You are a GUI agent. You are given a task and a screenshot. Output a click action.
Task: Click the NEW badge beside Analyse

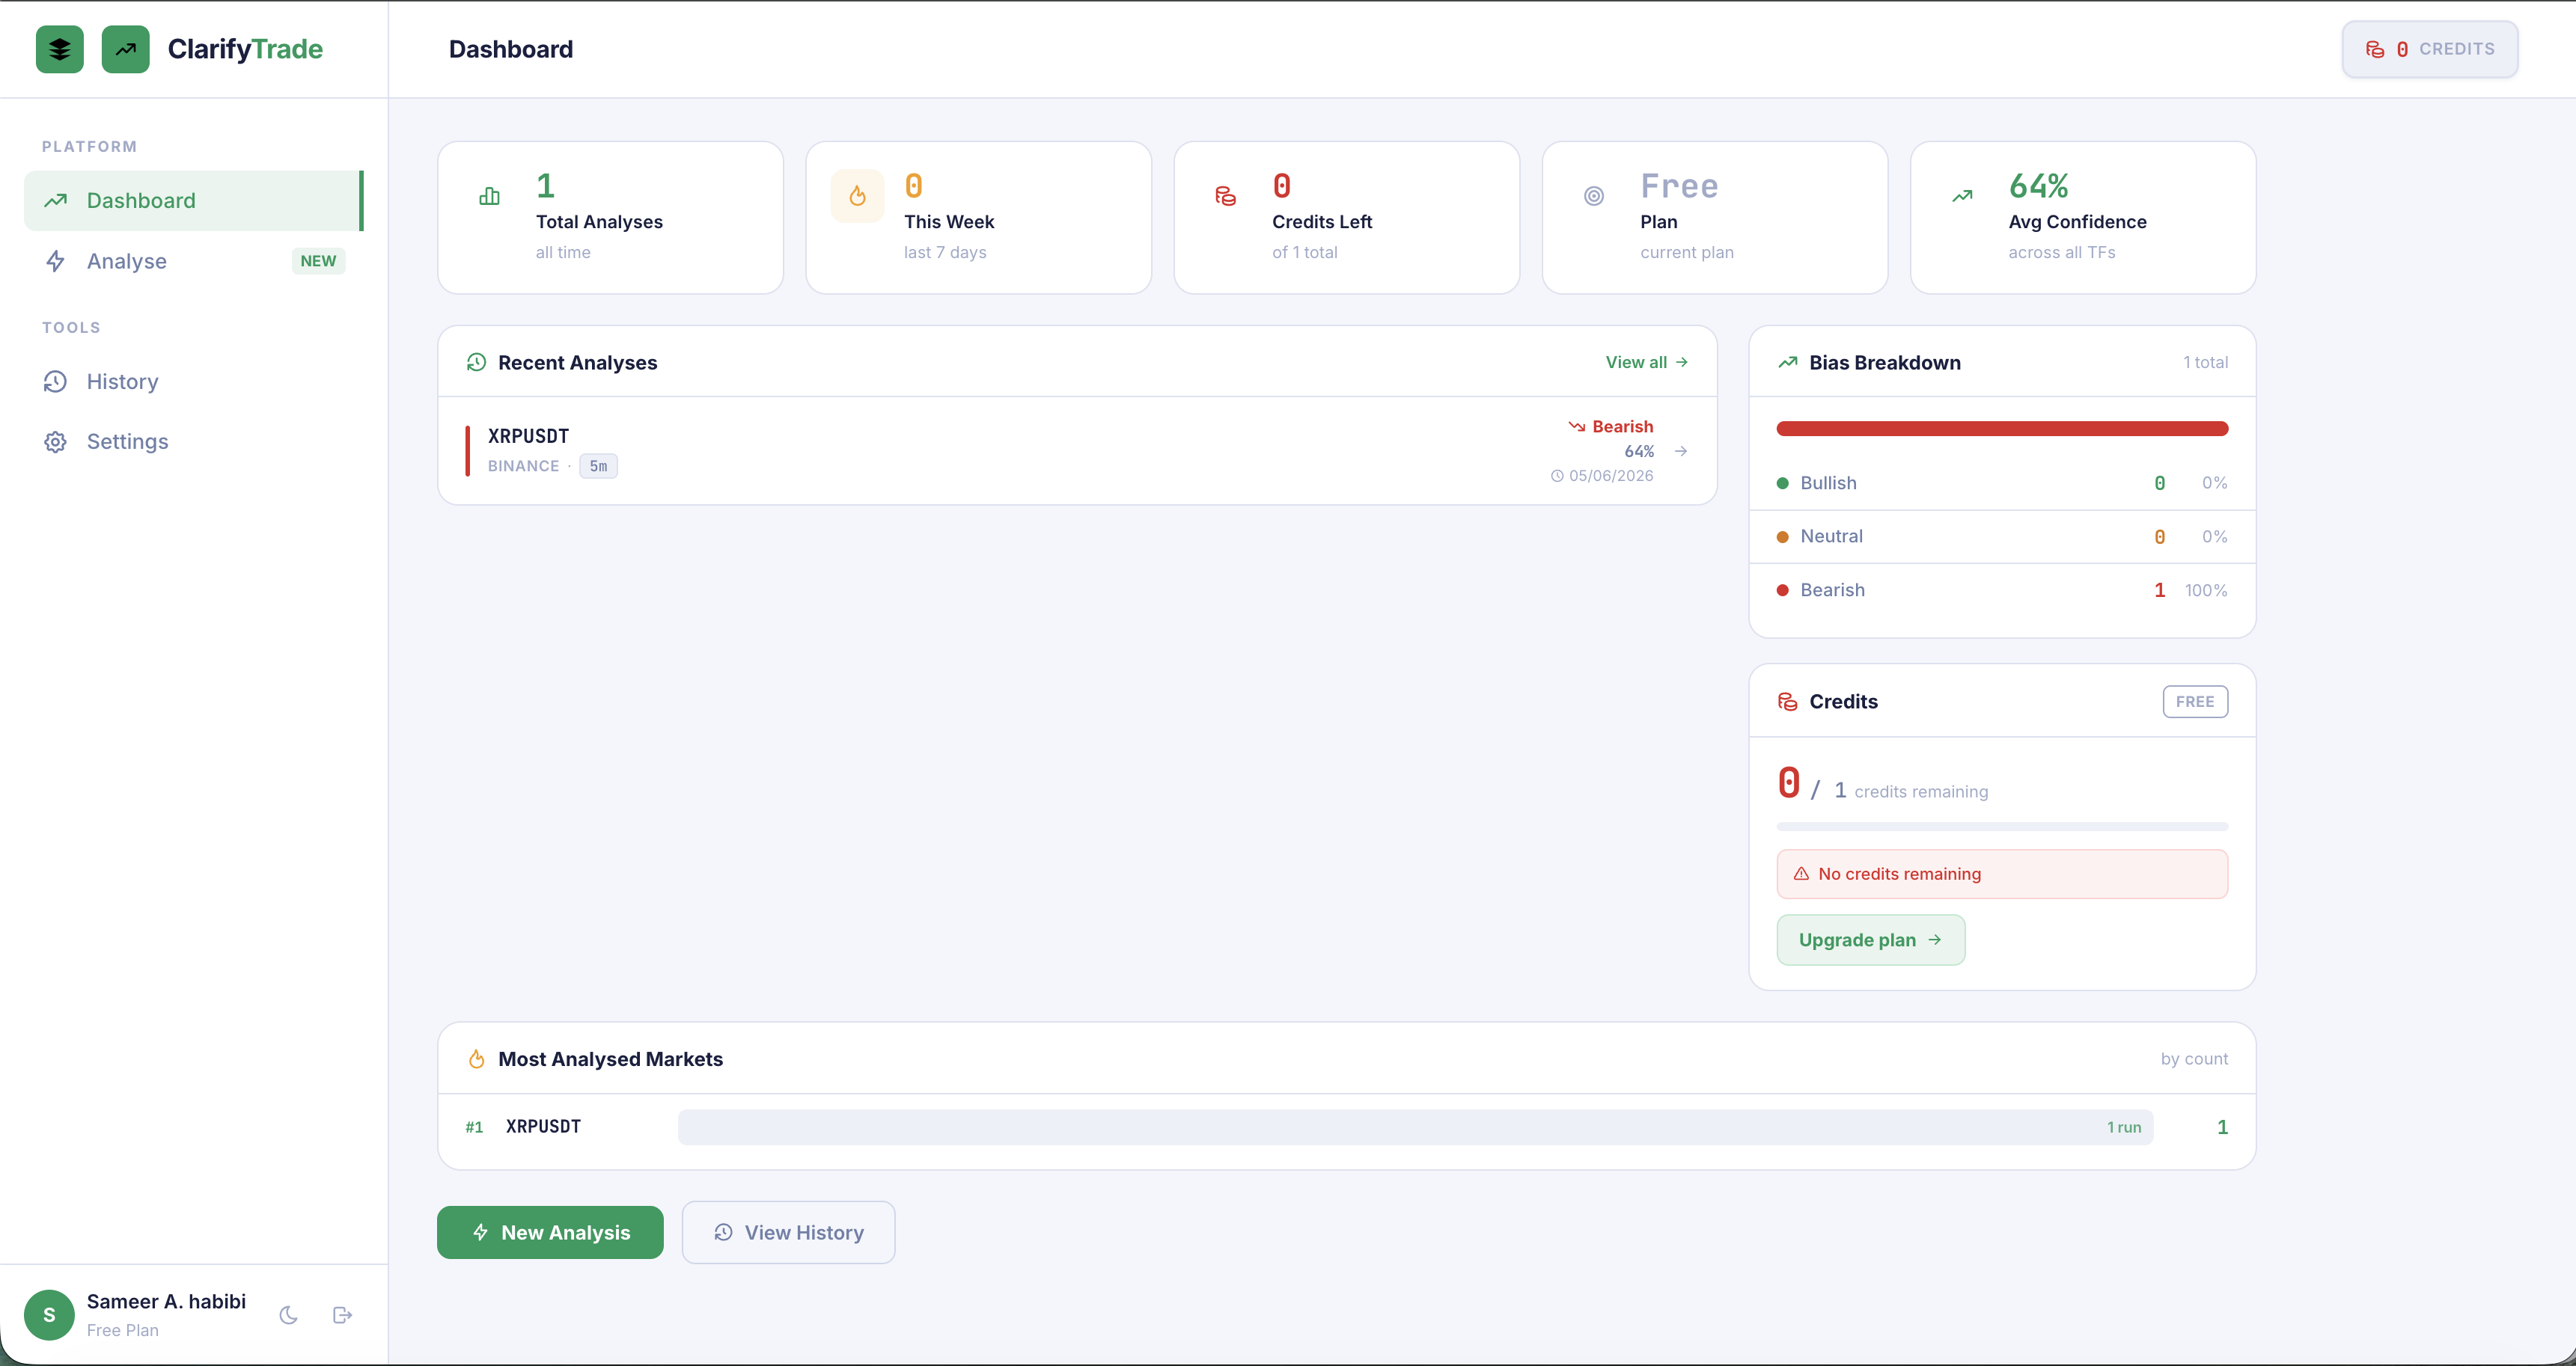click(318, 261)
